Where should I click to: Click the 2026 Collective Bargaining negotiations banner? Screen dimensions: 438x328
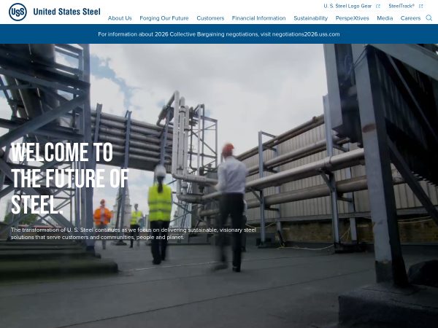(x=219, y=34)
